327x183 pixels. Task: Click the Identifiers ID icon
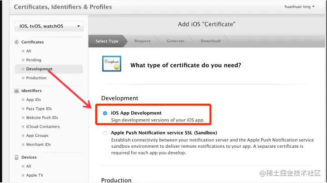coord(16,91)
